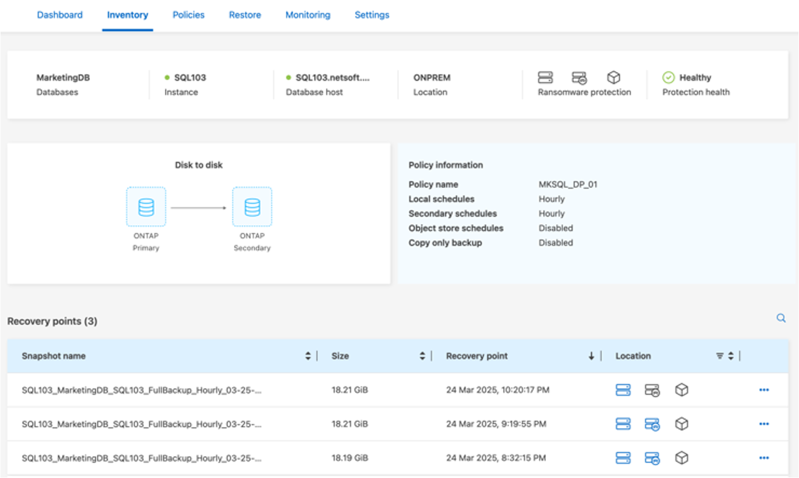The image size is (799, 478).
Task: Open actions menu for 9:19:55 PM snapshot
Action: pos(764,424)
